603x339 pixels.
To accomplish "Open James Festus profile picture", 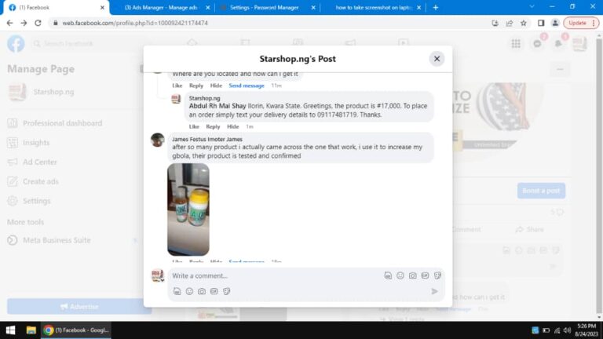I will pyautogui.click(x=157, y=140).
